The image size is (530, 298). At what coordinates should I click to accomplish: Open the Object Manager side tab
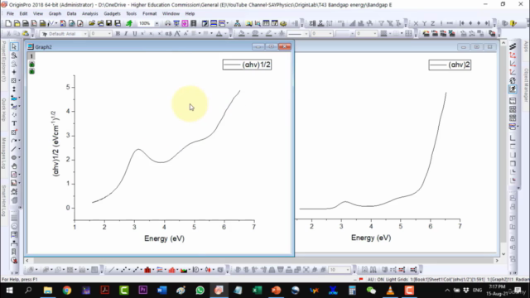(x=526, y=84)
